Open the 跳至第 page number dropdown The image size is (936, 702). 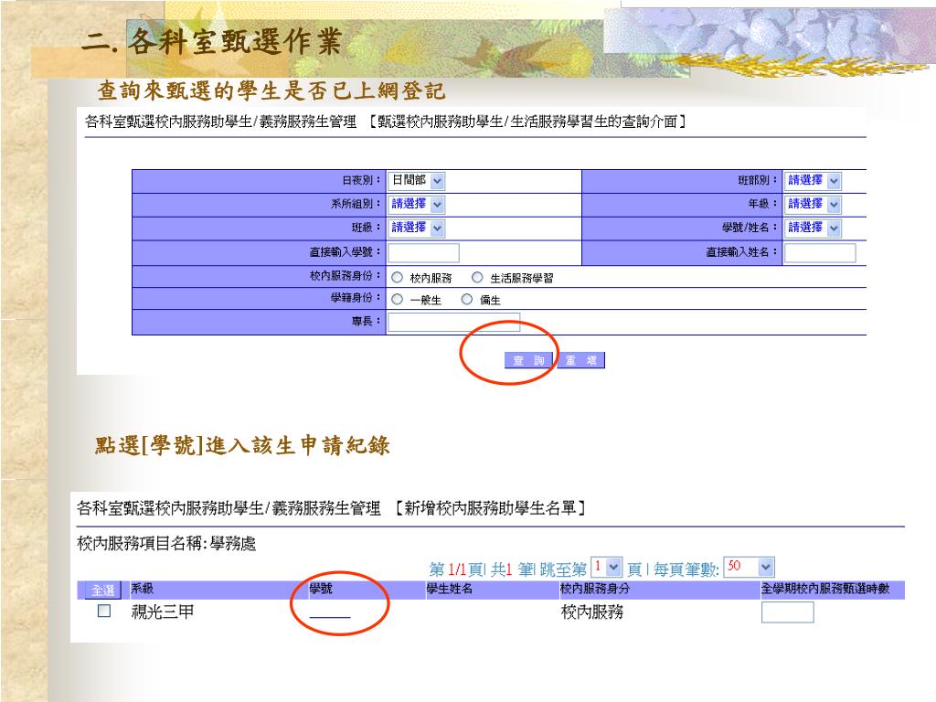click(607, 567)
